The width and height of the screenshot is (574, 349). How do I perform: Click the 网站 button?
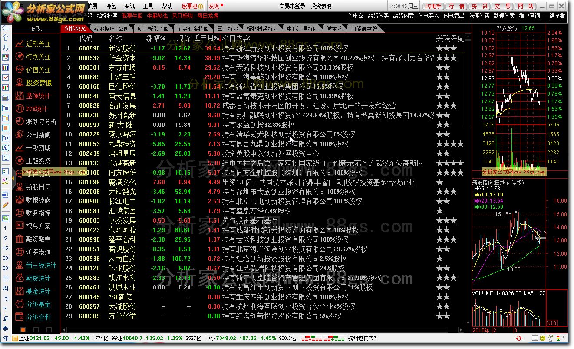[526, 6]
